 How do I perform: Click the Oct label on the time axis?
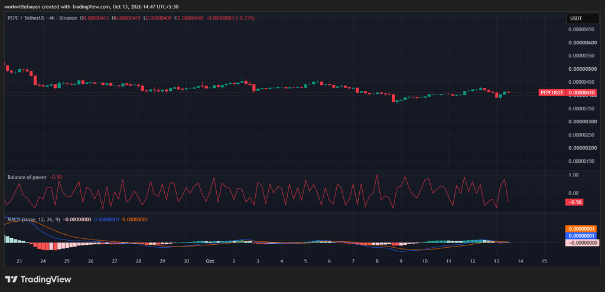[210, 261]
